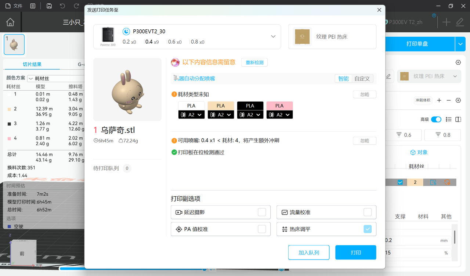Click the pencil edit icon in top-right header
Image resolution: width=470 pixels, height=276 pixels.
pyautogui.click(x=460, y=22)
